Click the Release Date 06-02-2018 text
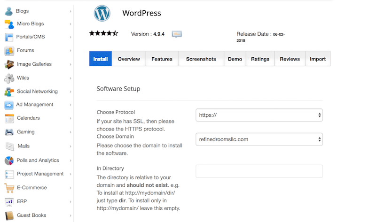The image size is (376, 222). pyautogui.click(x=261, y=37)
